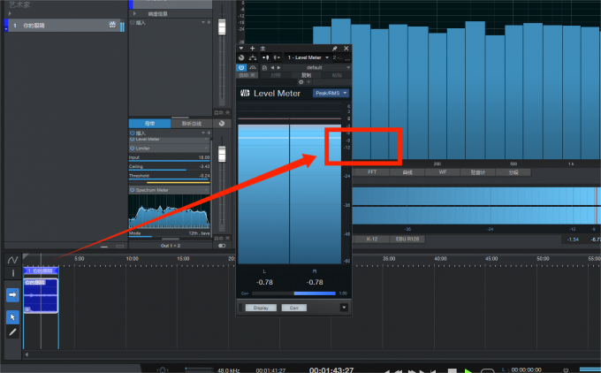This screenshot has height=373, width=601.
Task: Open the Peak/RMS mode dropdown
Action: (x=331, y=93)
